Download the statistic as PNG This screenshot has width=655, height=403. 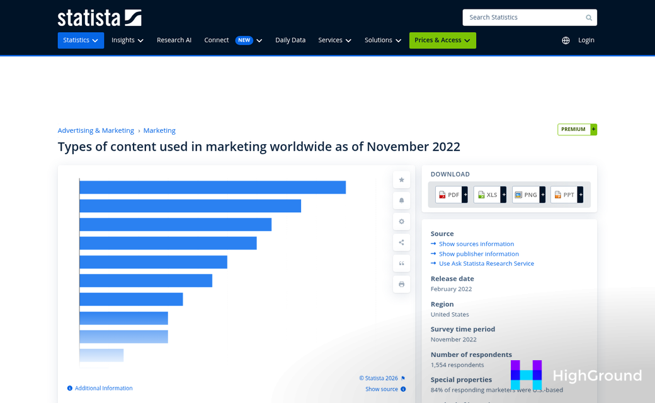coord(527,195)
